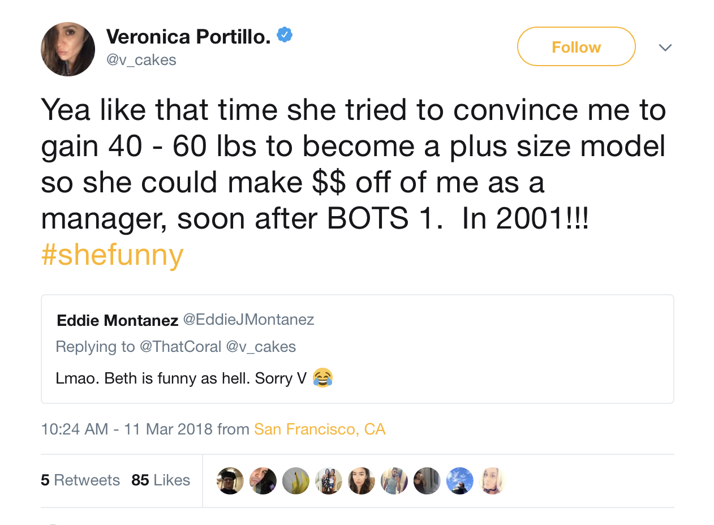Show the 5 Retweets list
This screenshot has height=525, width=714.
[80, 480]
